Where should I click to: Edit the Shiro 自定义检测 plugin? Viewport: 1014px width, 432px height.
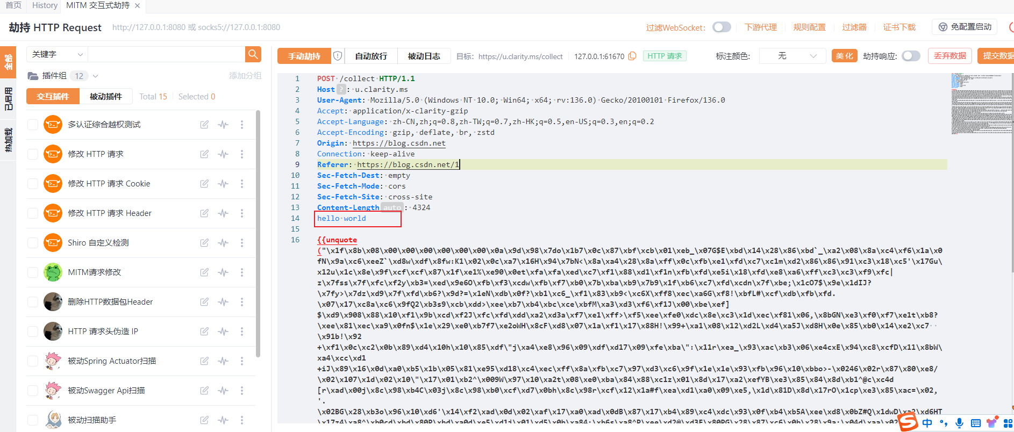coord(204,243)
